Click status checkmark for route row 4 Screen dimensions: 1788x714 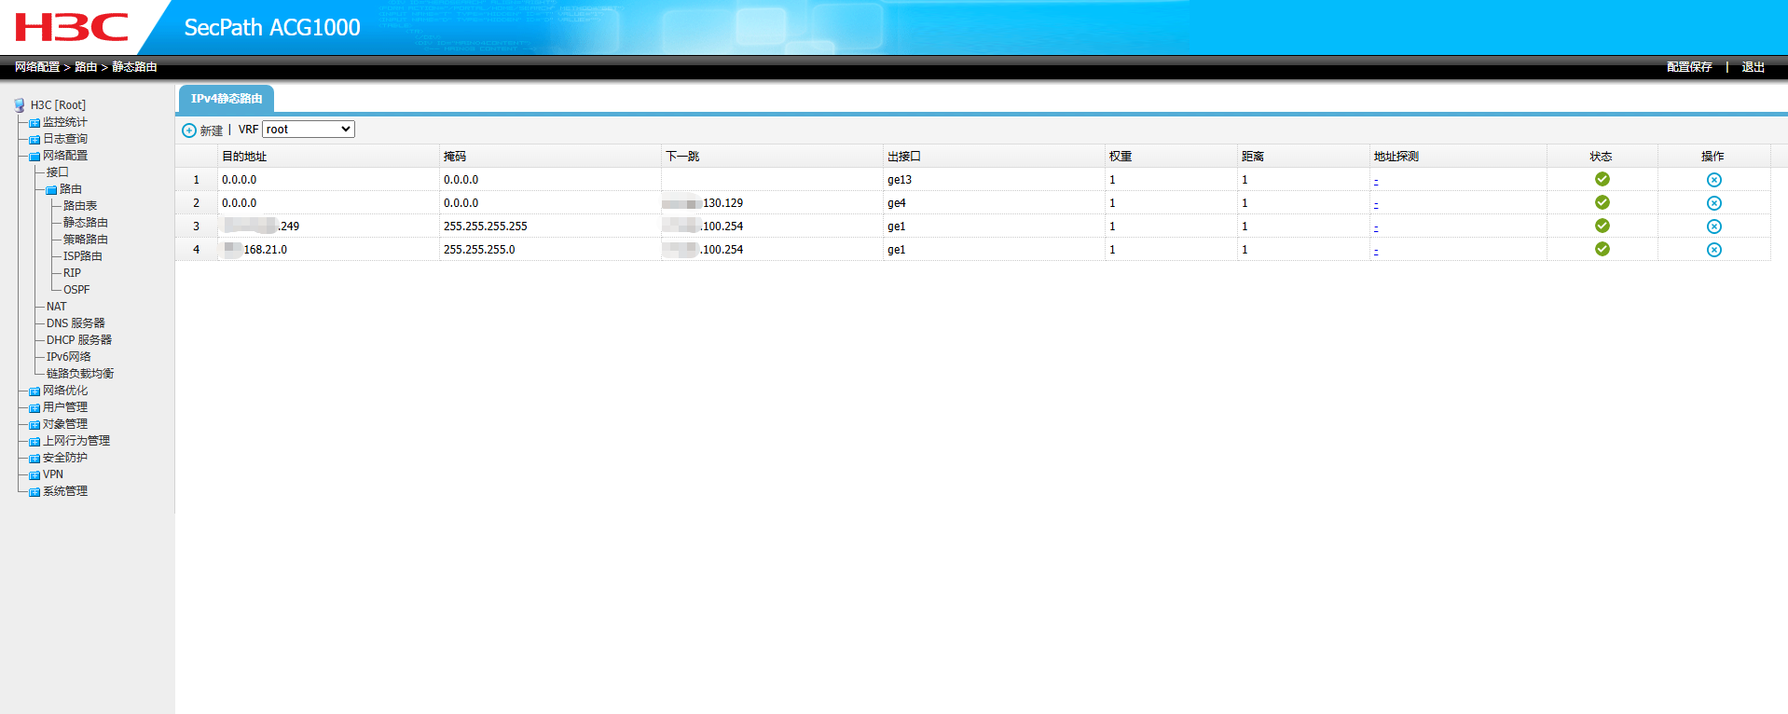pyautogui.click(x=1602, y=249)
